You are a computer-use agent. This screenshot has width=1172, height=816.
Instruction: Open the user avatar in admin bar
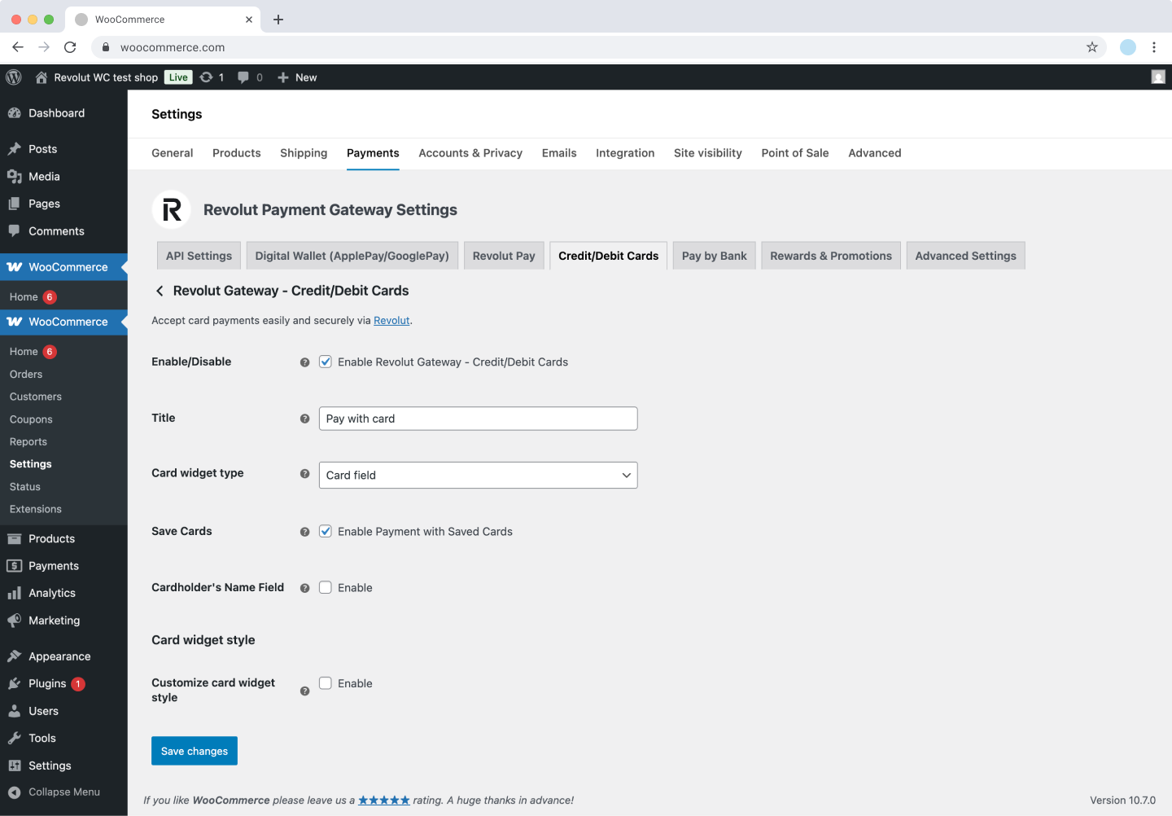pos(1158,77)
